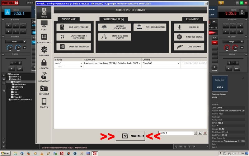The height and width of the screenshot is (156, 249).
Task: Open the VirtualDJ folder in tree
Action: click(x=17, y=97)
